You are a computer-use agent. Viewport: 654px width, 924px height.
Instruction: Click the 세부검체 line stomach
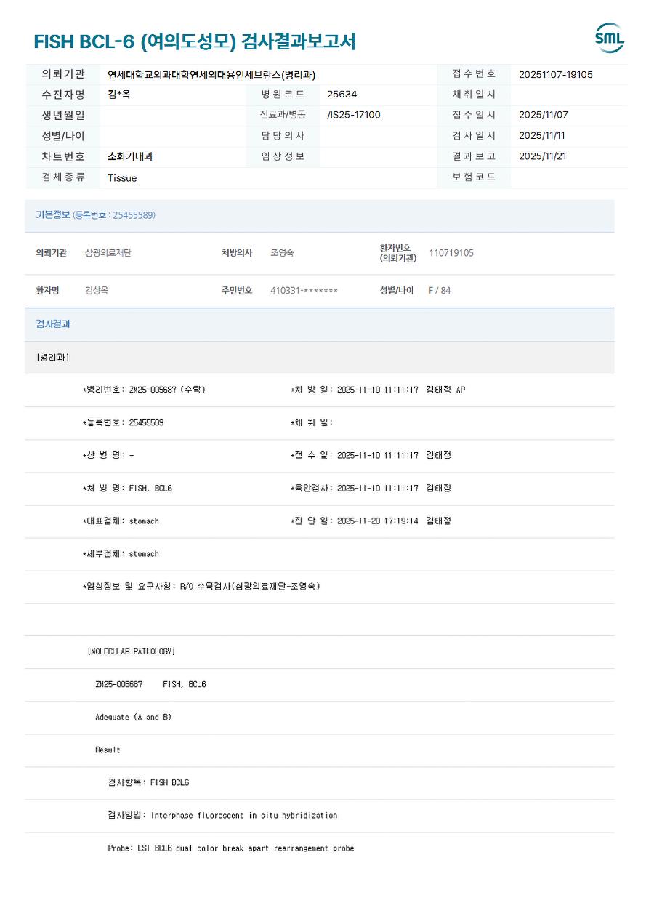121,554
